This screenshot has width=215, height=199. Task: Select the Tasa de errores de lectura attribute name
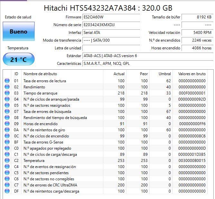[x=45, y=81]
